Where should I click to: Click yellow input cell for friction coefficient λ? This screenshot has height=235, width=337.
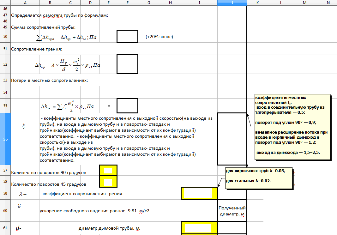click(x=199, y=193)
